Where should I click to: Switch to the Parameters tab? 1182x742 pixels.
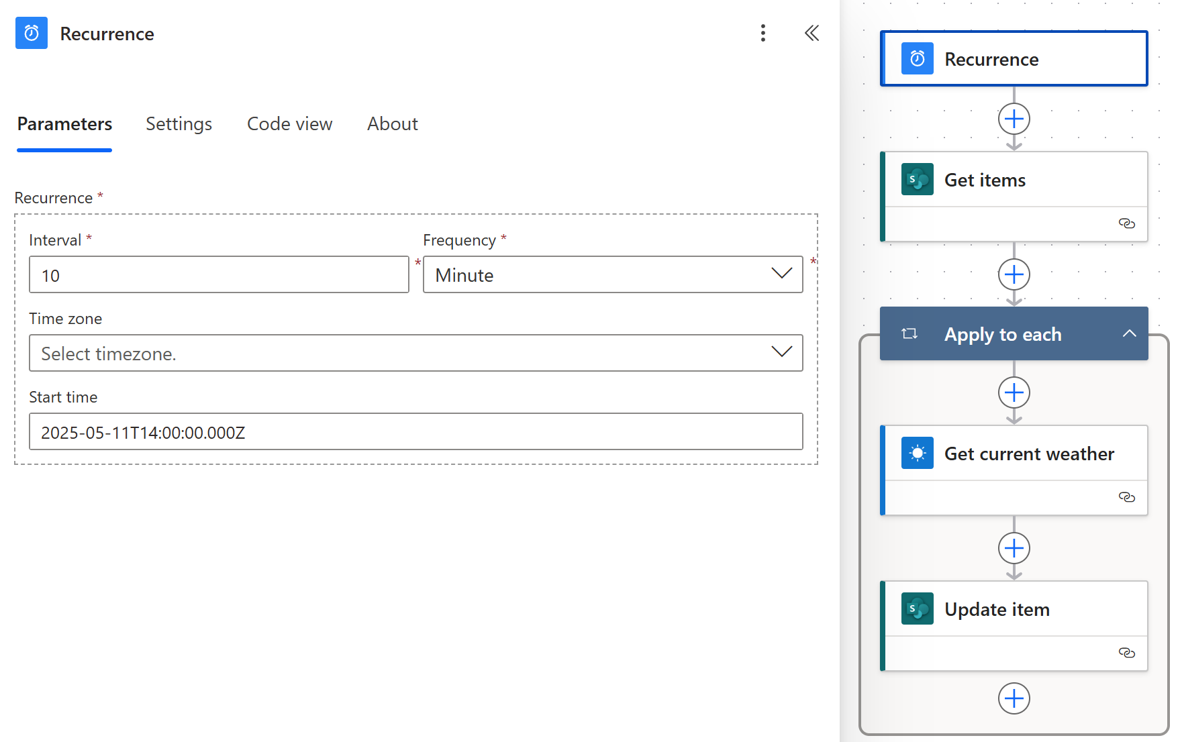64,124
